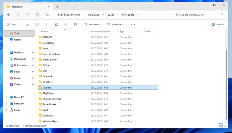This screenshot has width=232, height=133.
Task: Delete selection using trash icon
Action: pos(75,24)
